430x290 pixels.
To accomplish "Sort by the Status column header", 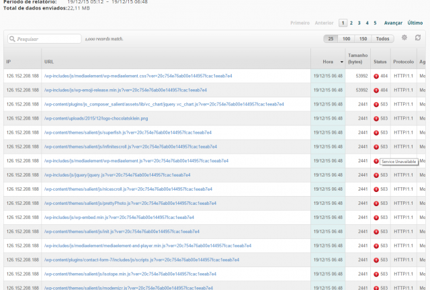I will [x=380, y=62].
